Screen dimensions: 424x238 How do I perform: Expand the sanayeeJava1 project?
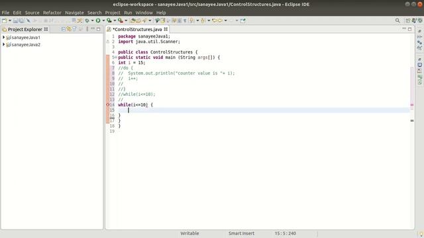[4, 37]
